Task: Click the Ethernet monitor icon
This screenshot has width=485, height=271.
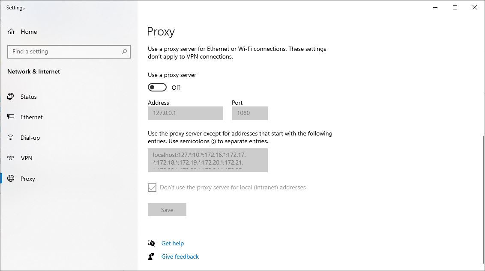Action: coord(11,117)
